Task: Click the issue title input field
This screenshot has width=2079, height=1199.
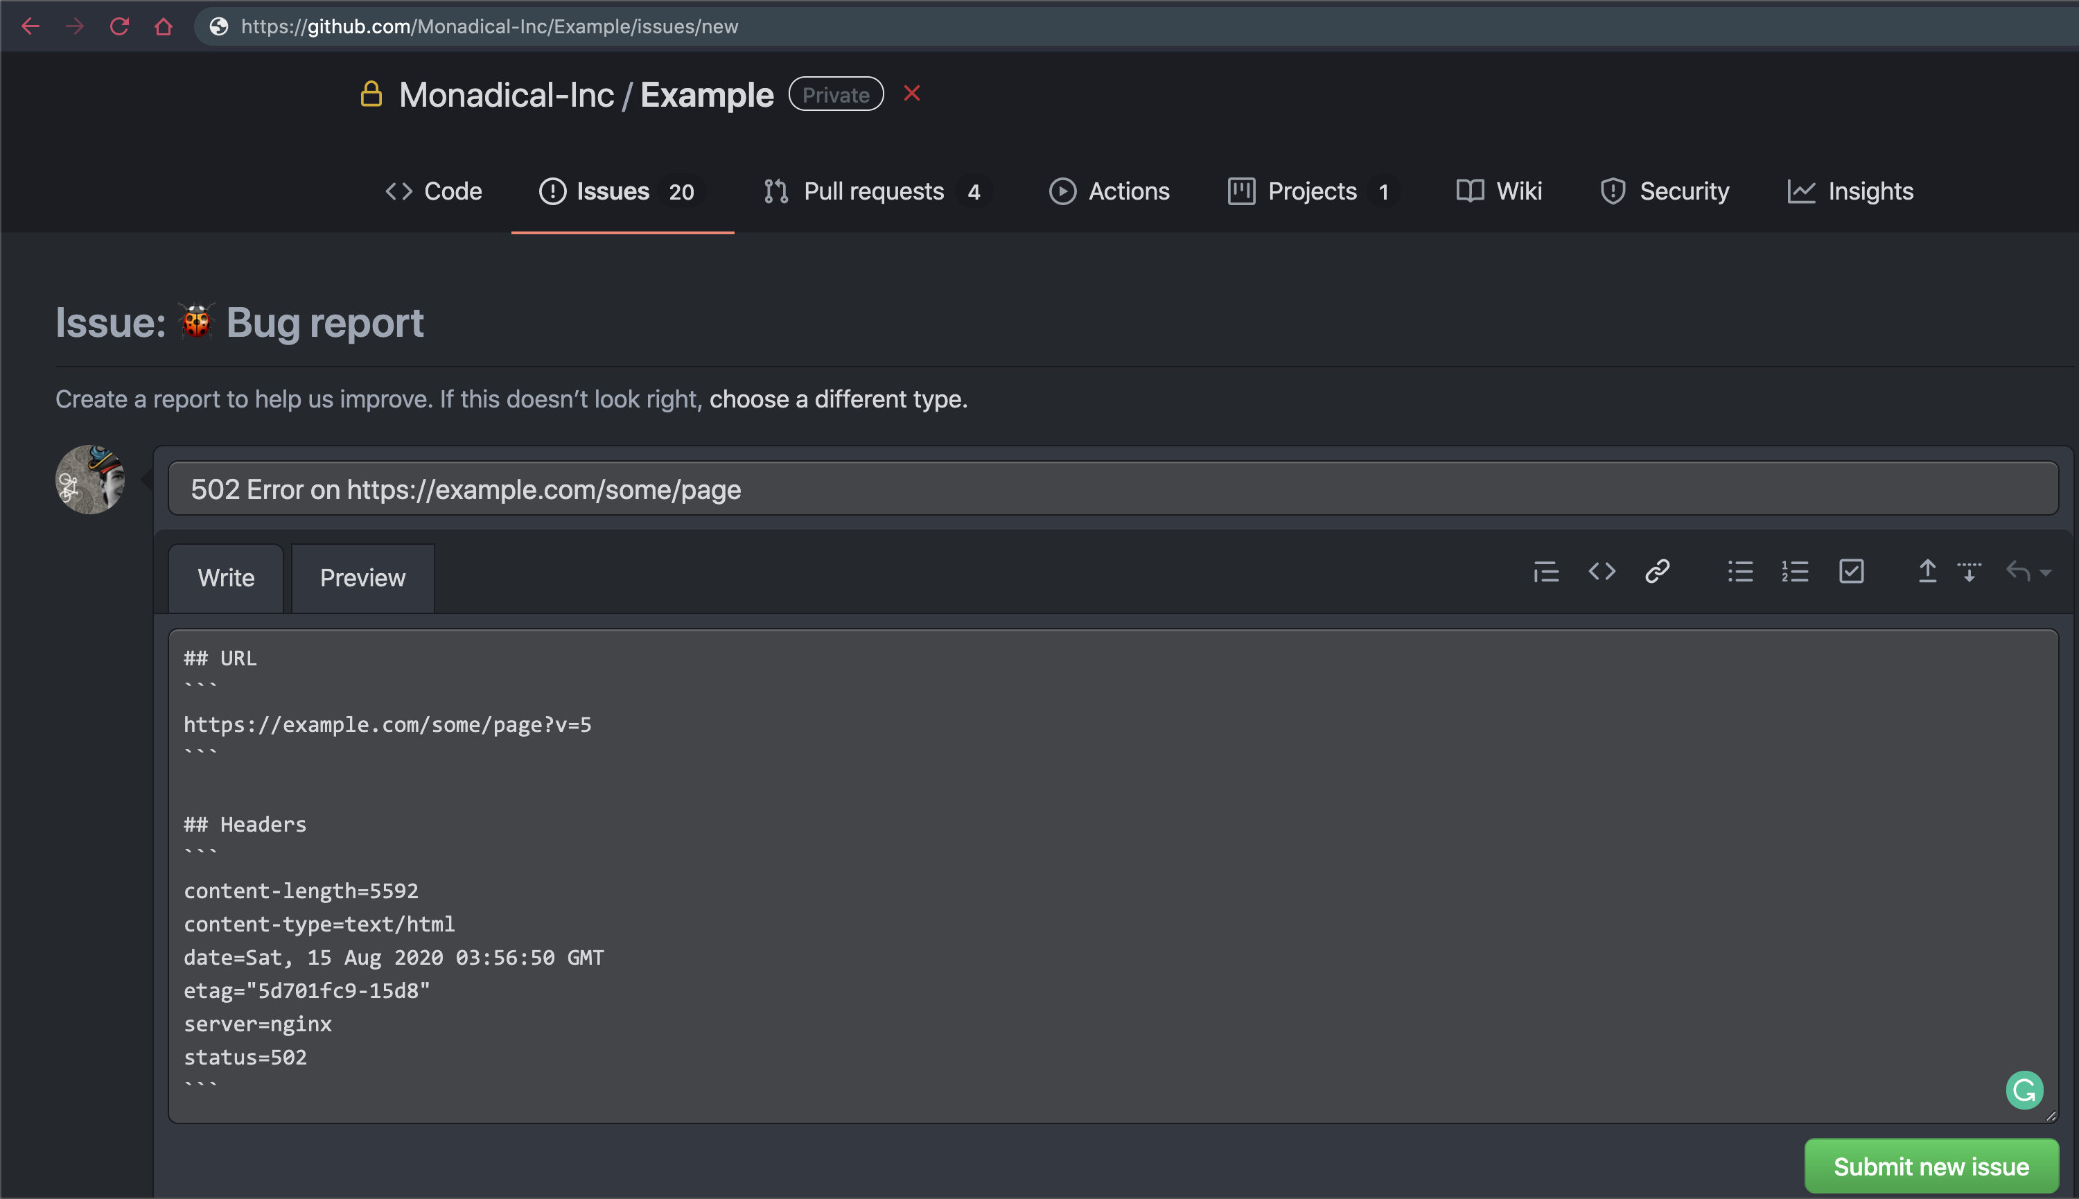Action: click(x=1112, y=489)
